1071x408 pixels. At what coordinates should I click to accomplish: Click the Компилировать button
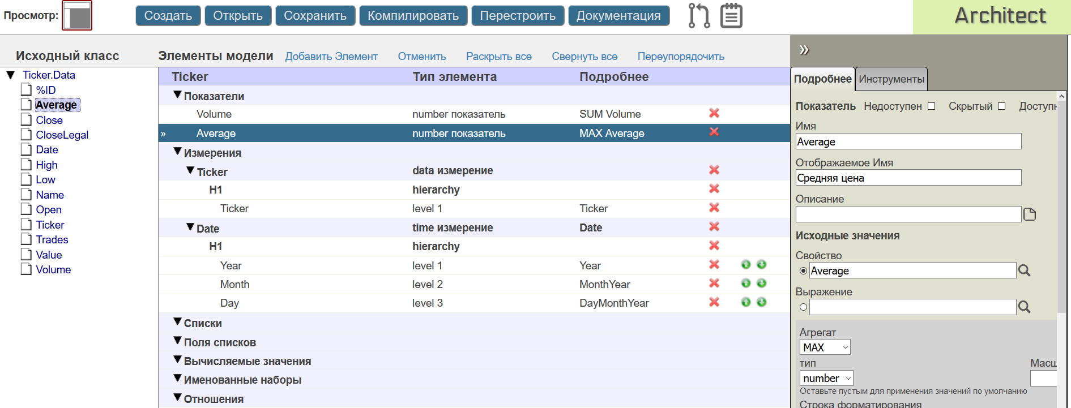coord(413,16)
